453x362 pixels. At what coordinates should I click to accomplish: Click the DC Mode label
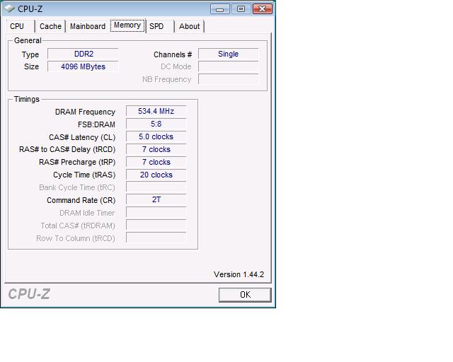point(176,66)
